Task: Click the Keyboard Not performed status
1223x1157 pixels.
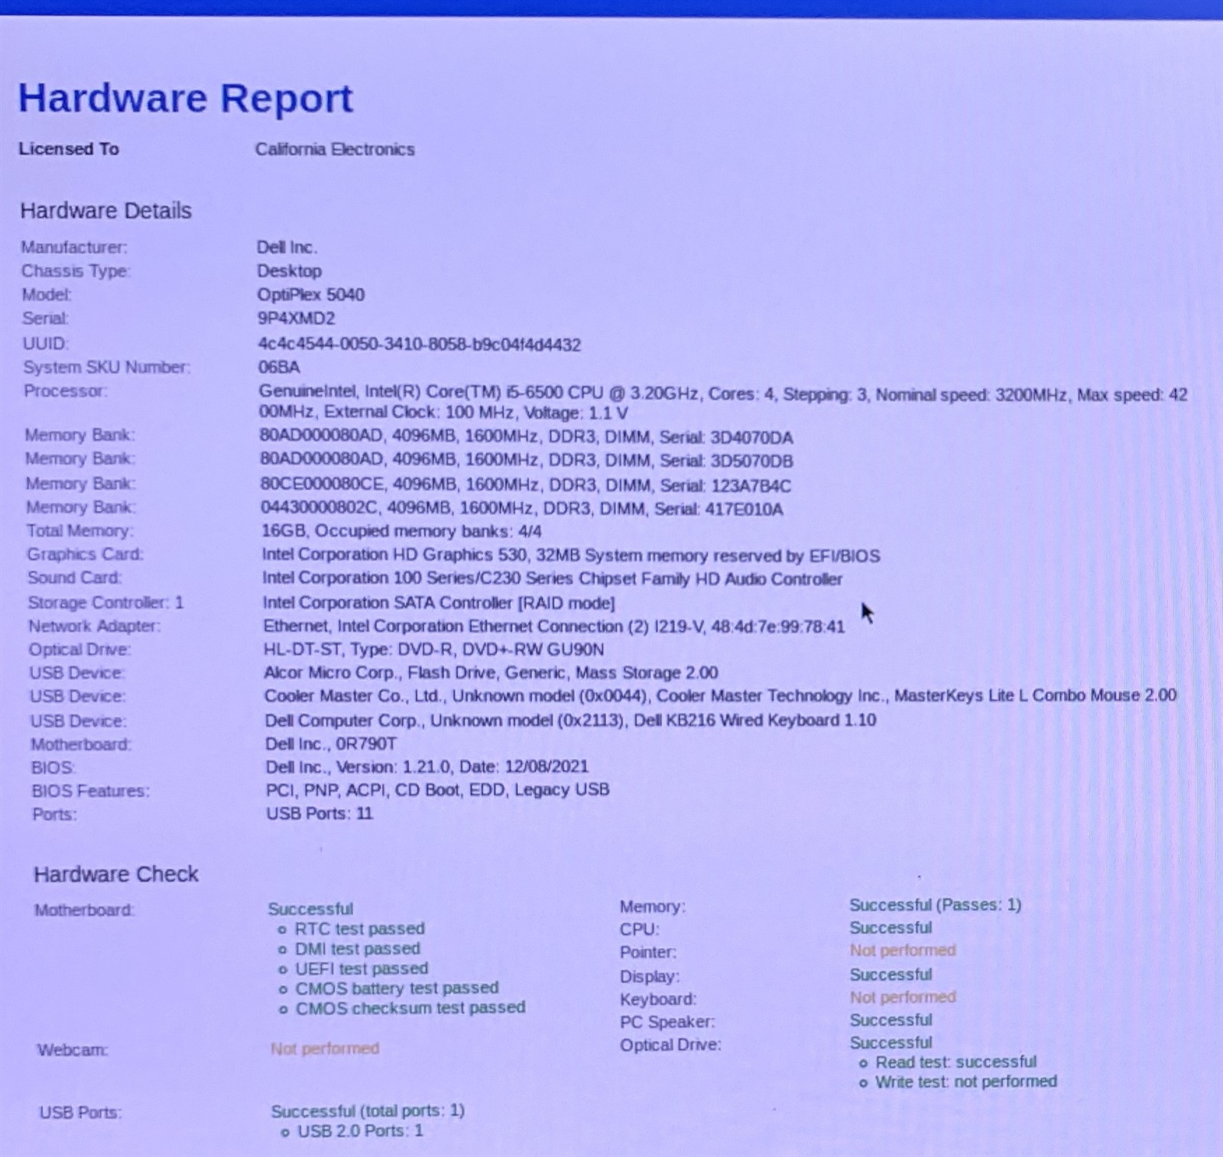Action: pos(903,997)
